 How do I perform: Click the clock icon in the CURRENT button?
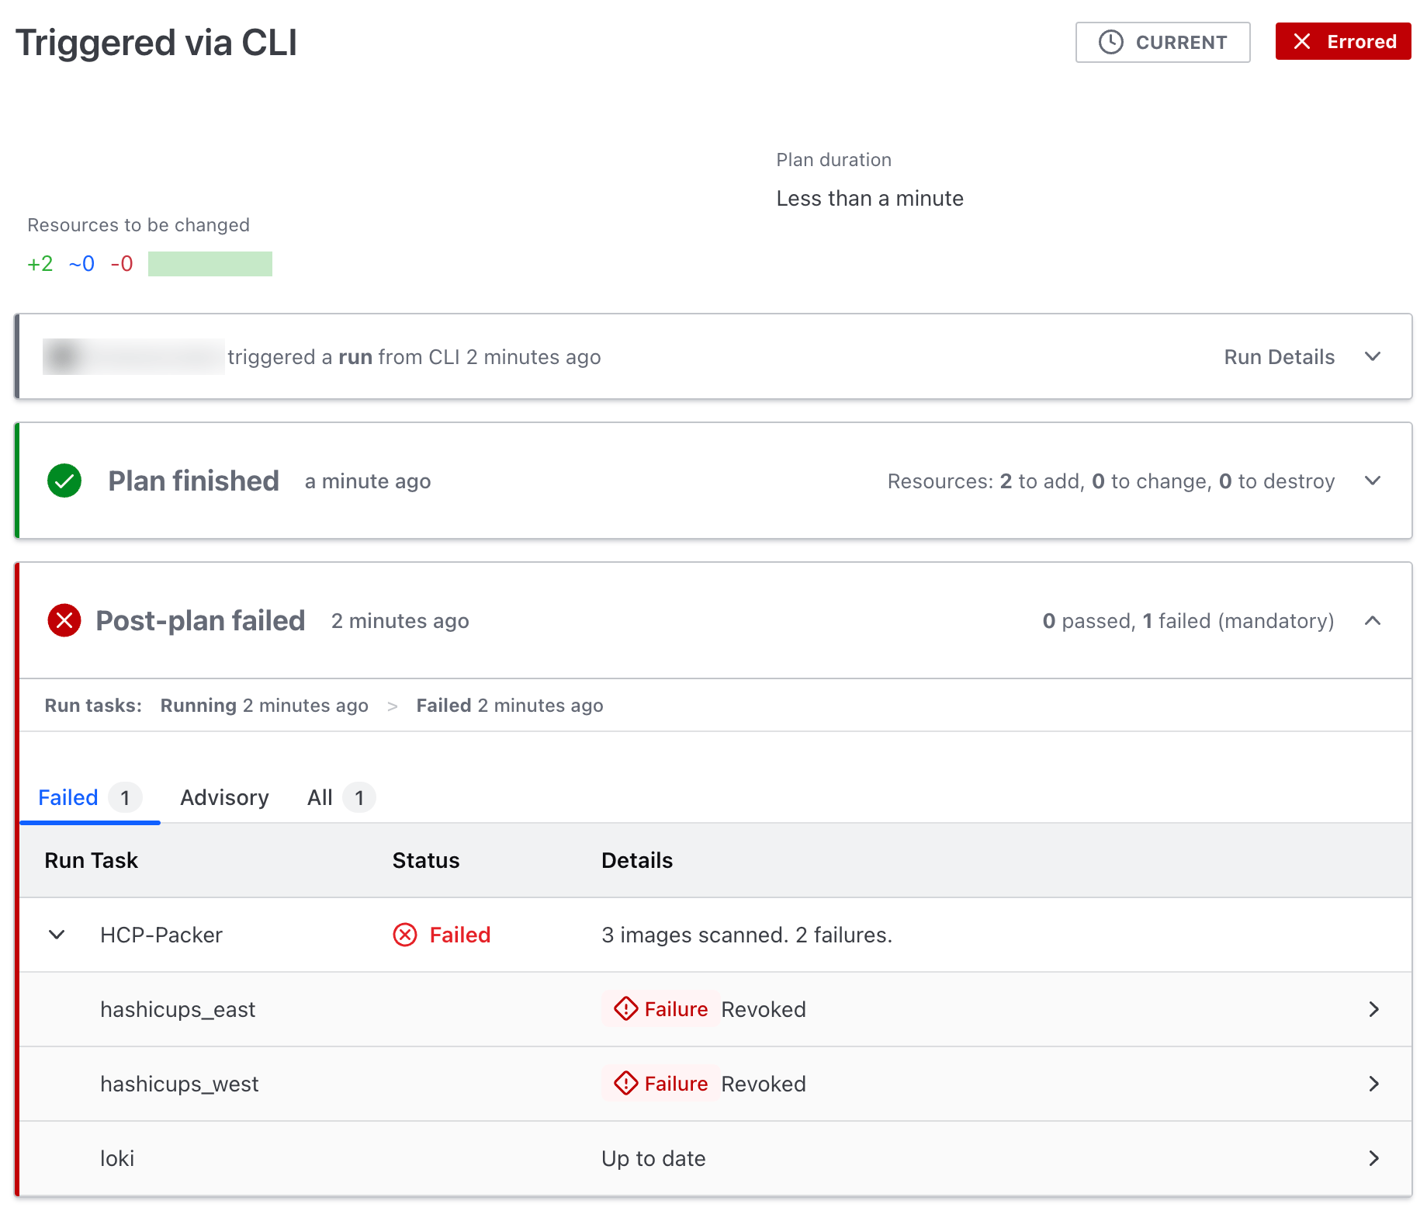pos(1110,42)
